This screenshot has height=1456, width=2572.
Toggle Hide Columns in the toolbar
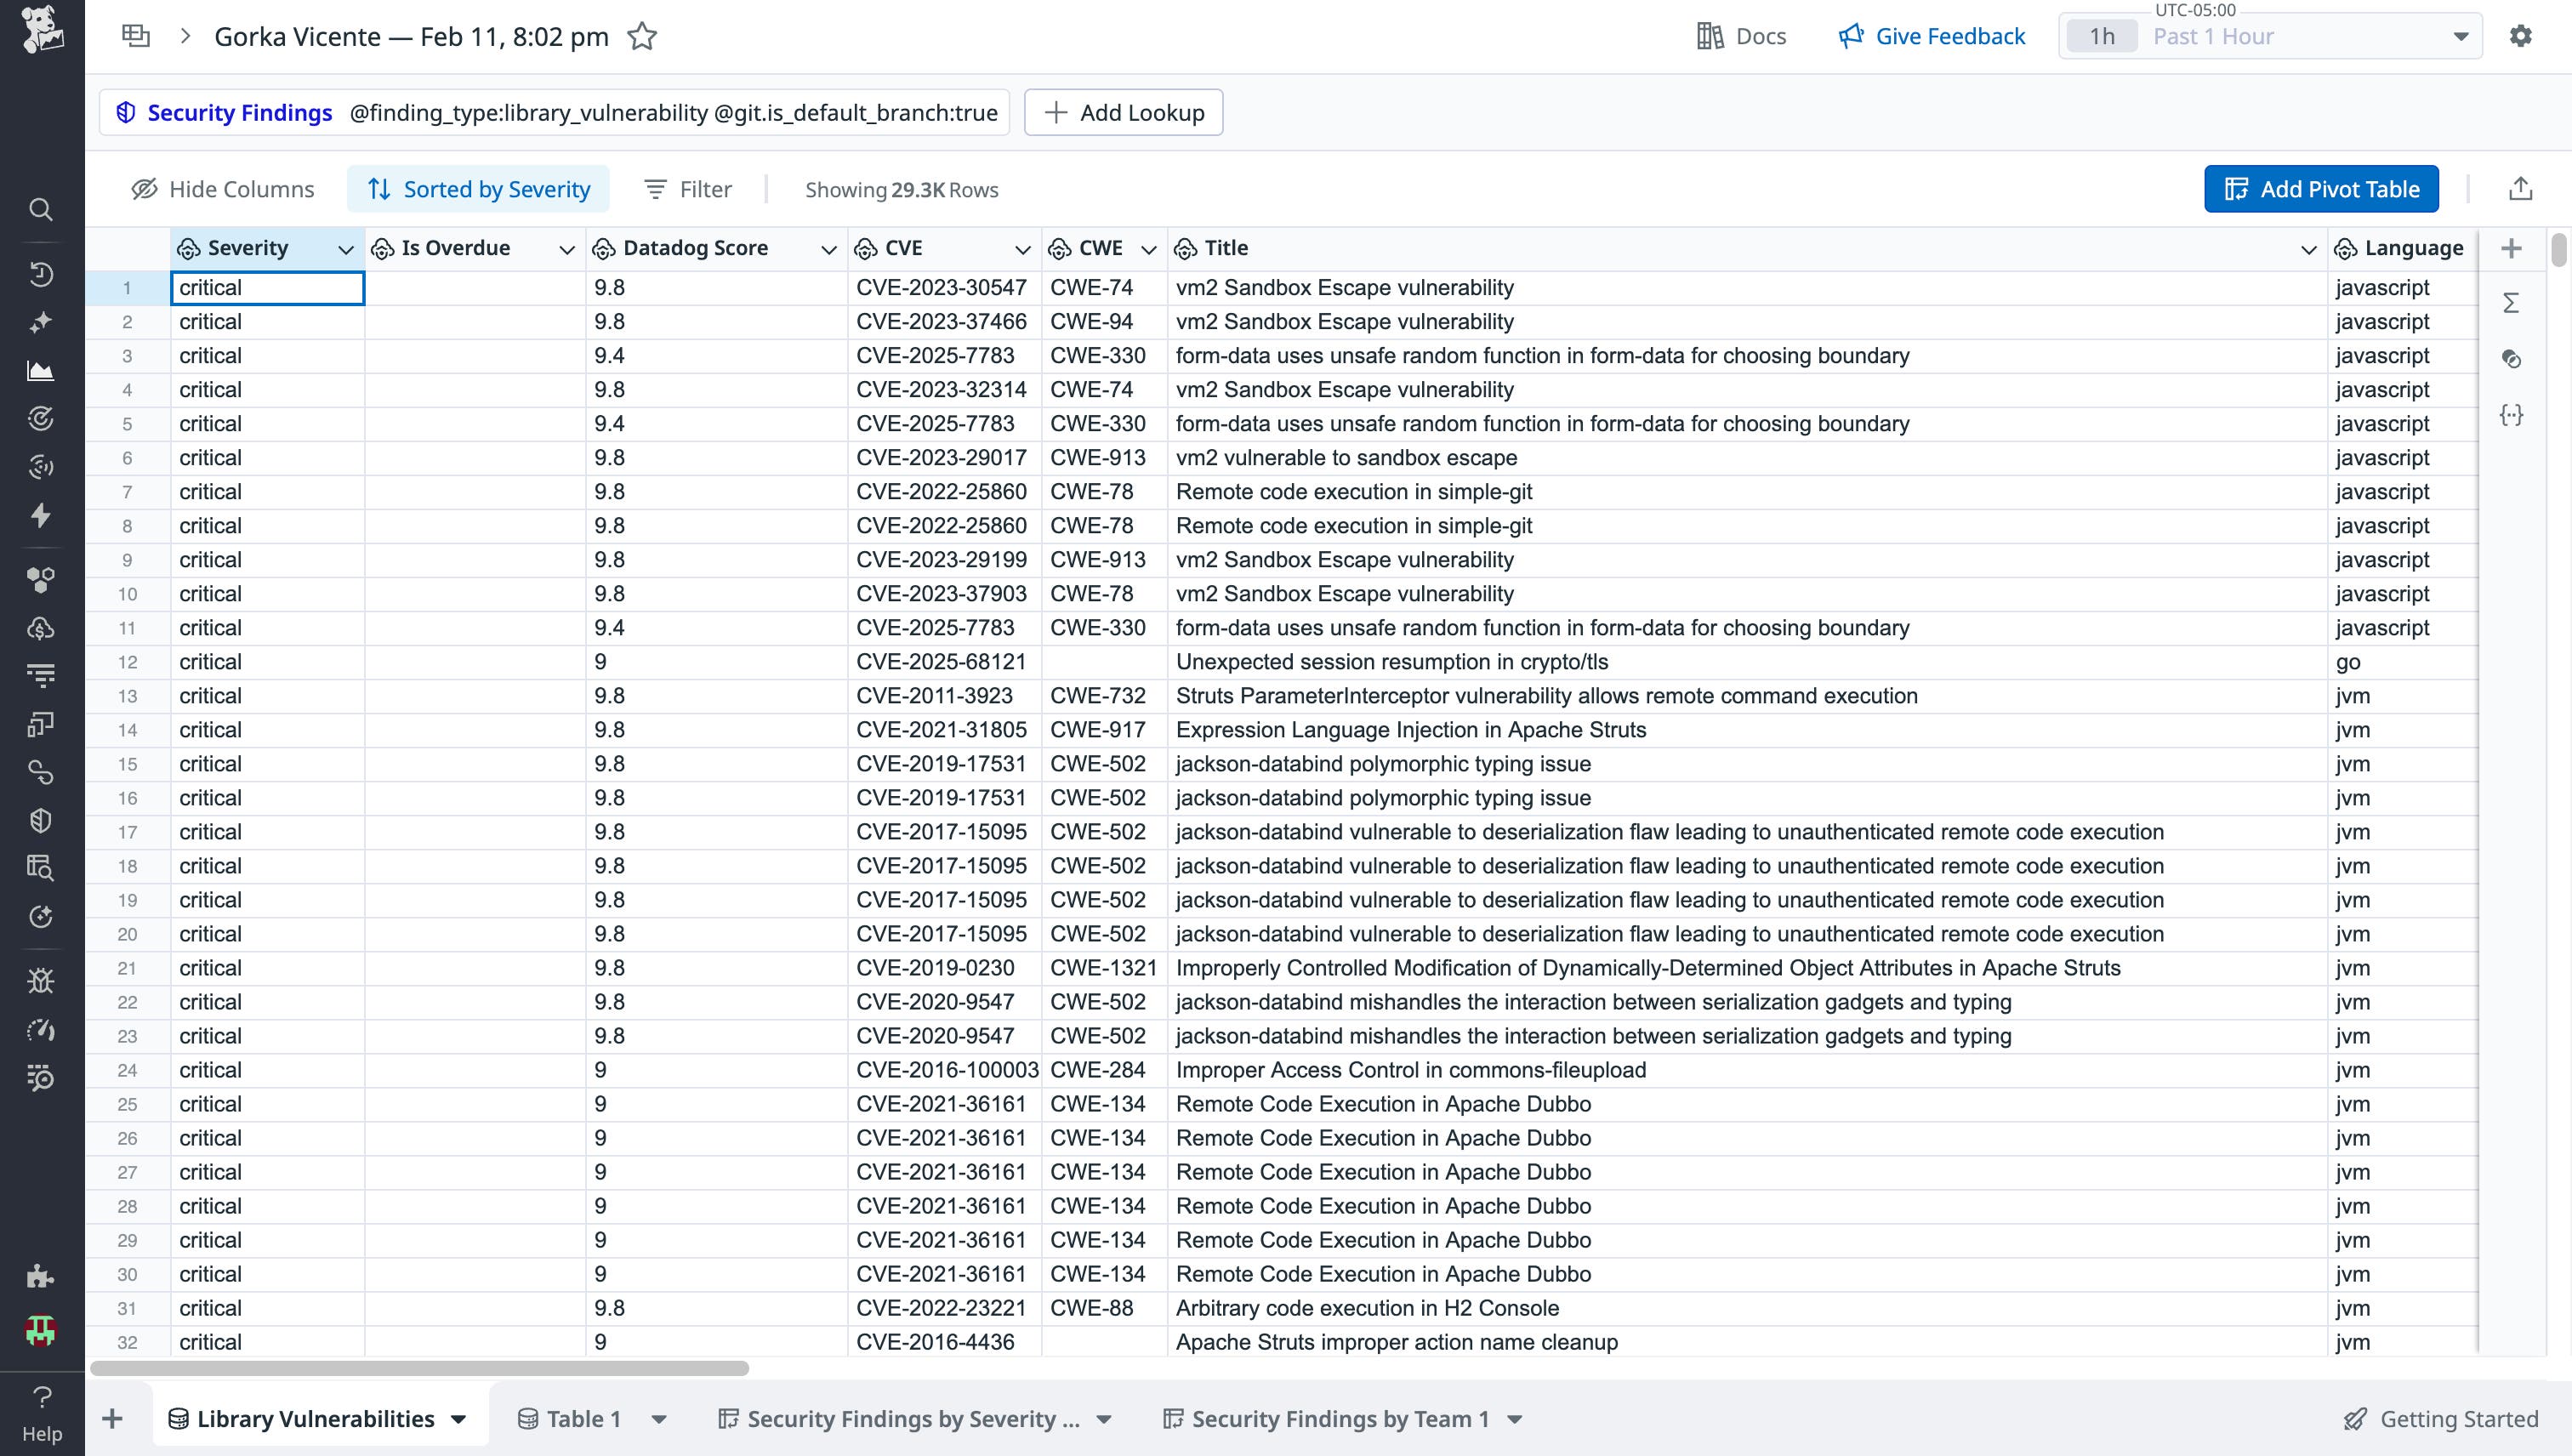pos(222,189)
